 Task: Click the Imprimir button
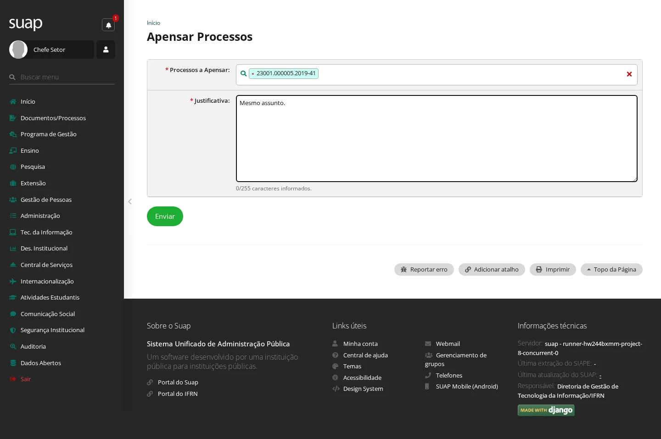coord(553,270)
